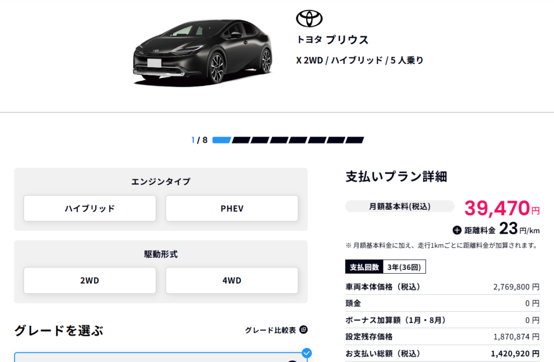
Task: Click the blue checkmark on the grade card
Action: coord(306,353)
